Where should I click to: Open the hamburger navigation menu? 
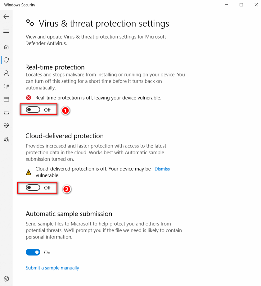[x=6, y=31]
